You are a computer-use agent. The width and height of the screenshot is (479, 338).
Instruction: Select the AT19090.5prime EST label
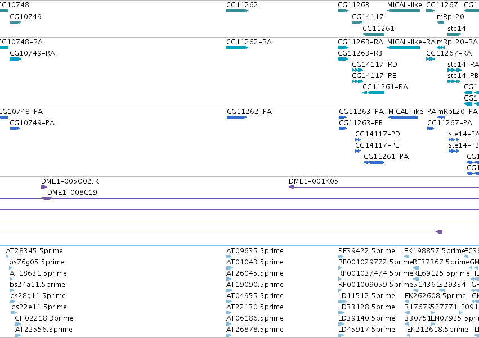tap(255, 285)
